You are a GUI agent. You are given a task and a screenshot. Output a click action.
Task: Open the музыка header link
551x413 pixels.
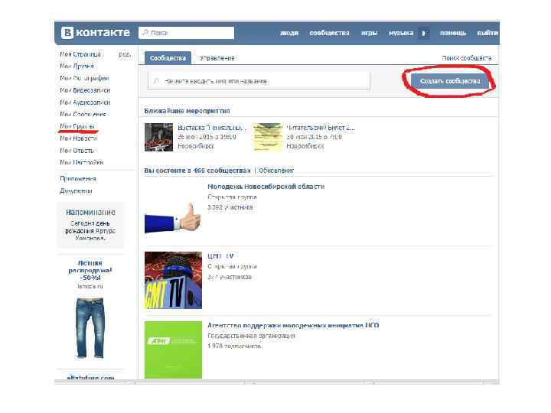401,33
